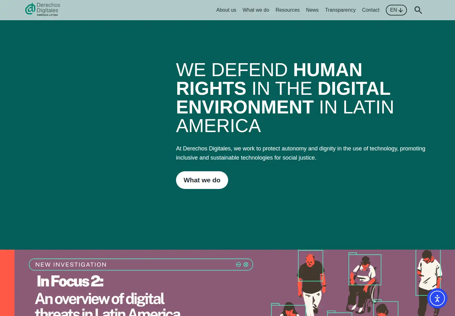Click the close X icon in investigation bar
Screen dimensions: 455x316
(246, 264)
